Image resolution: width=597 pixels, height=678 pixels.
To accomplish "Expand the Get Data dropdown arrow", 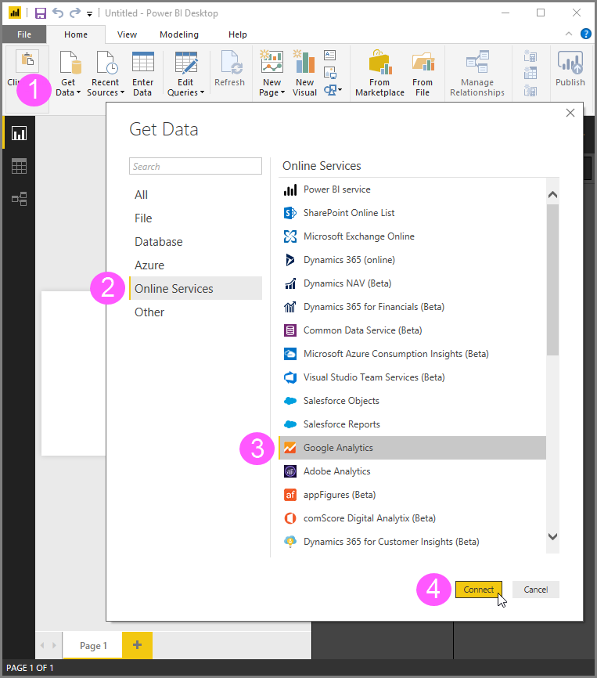I will pyautogui.click(x=78, y=92).
